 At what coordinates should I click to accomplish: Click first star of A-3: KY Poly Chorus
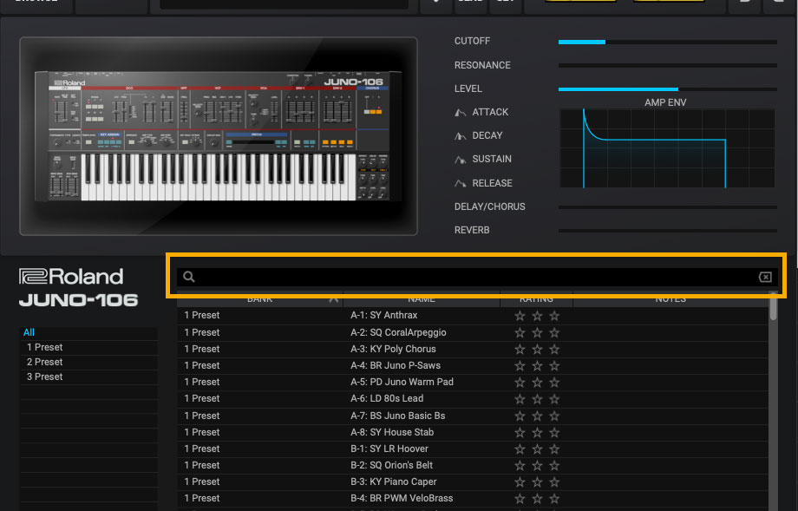pyautogui.click(x=520, y=350)
